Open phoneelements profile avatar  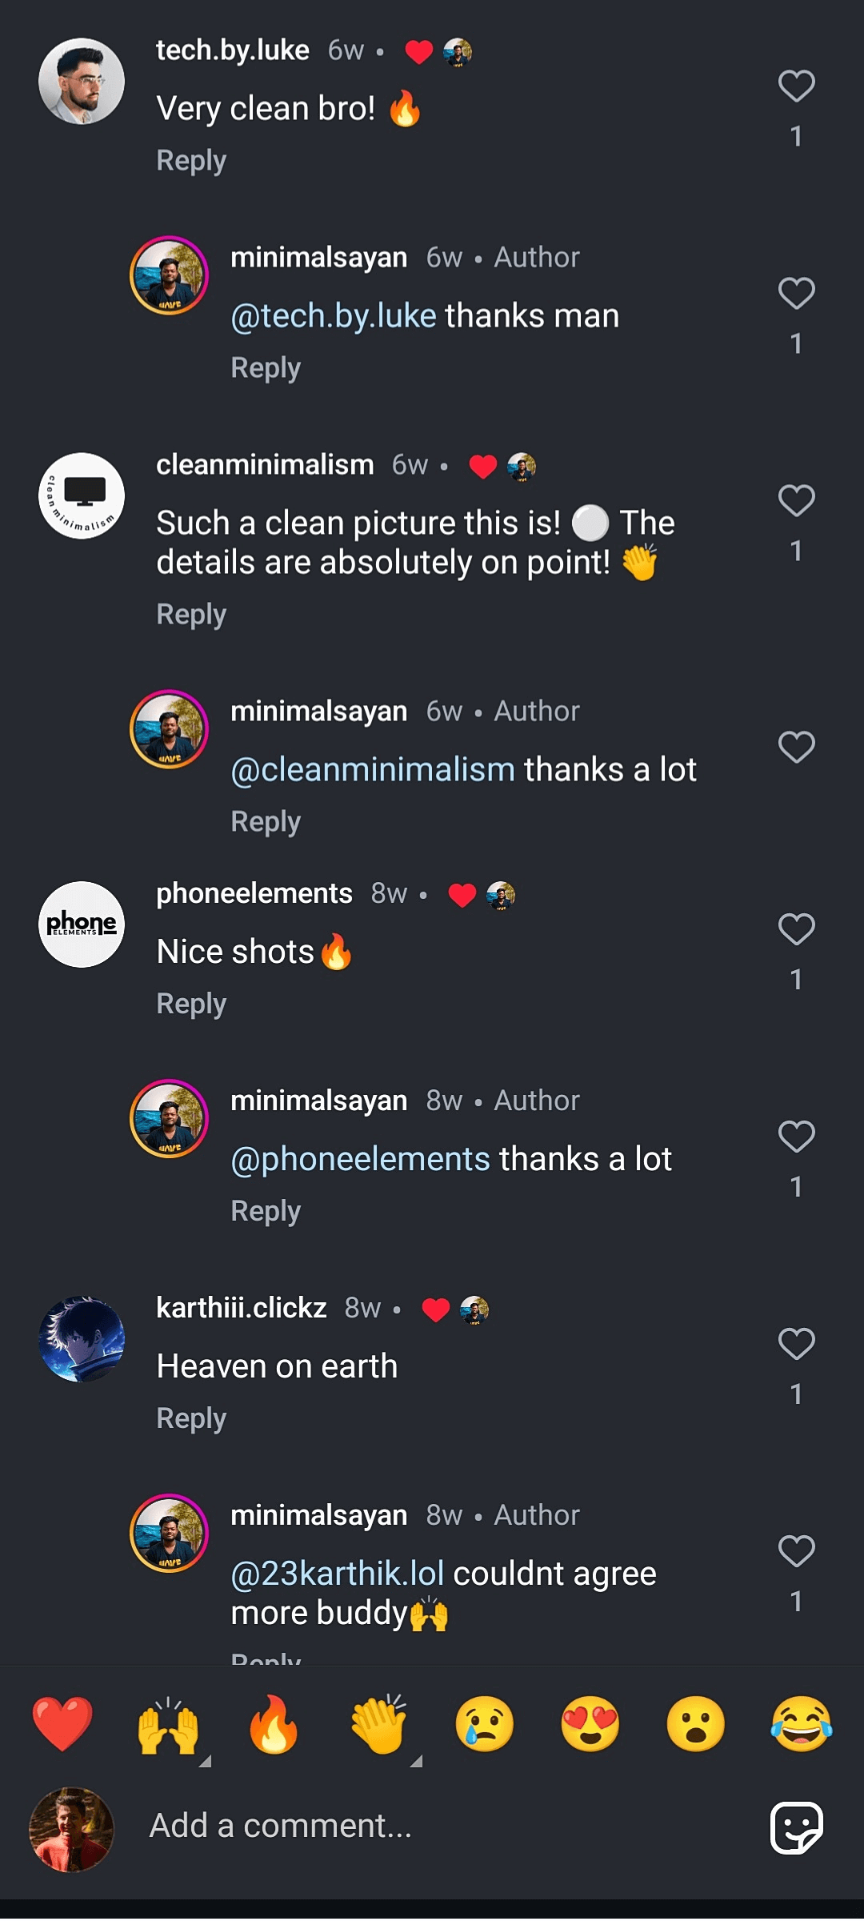pos(82,924)
